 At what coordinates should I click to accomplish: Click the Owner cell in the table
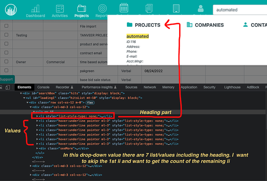coord(21,62)
